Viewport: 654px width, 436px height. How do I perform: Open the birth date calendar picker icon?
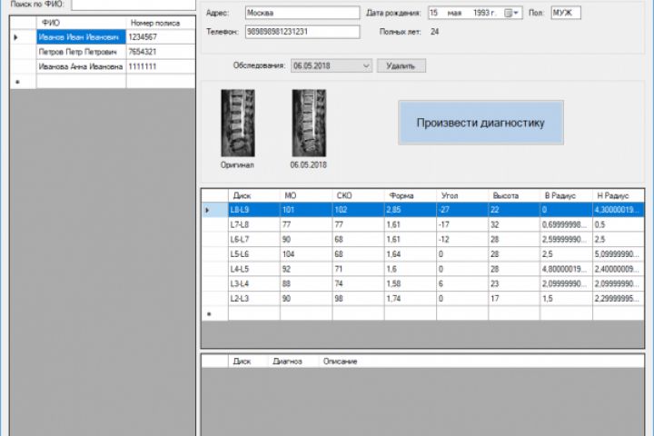(x=511, y=13)
